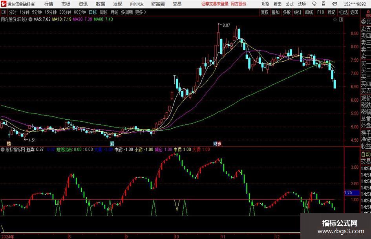This screenshot has height=239, width=371.
Task: Click the 标记 toolbar button
Action: 331,12
